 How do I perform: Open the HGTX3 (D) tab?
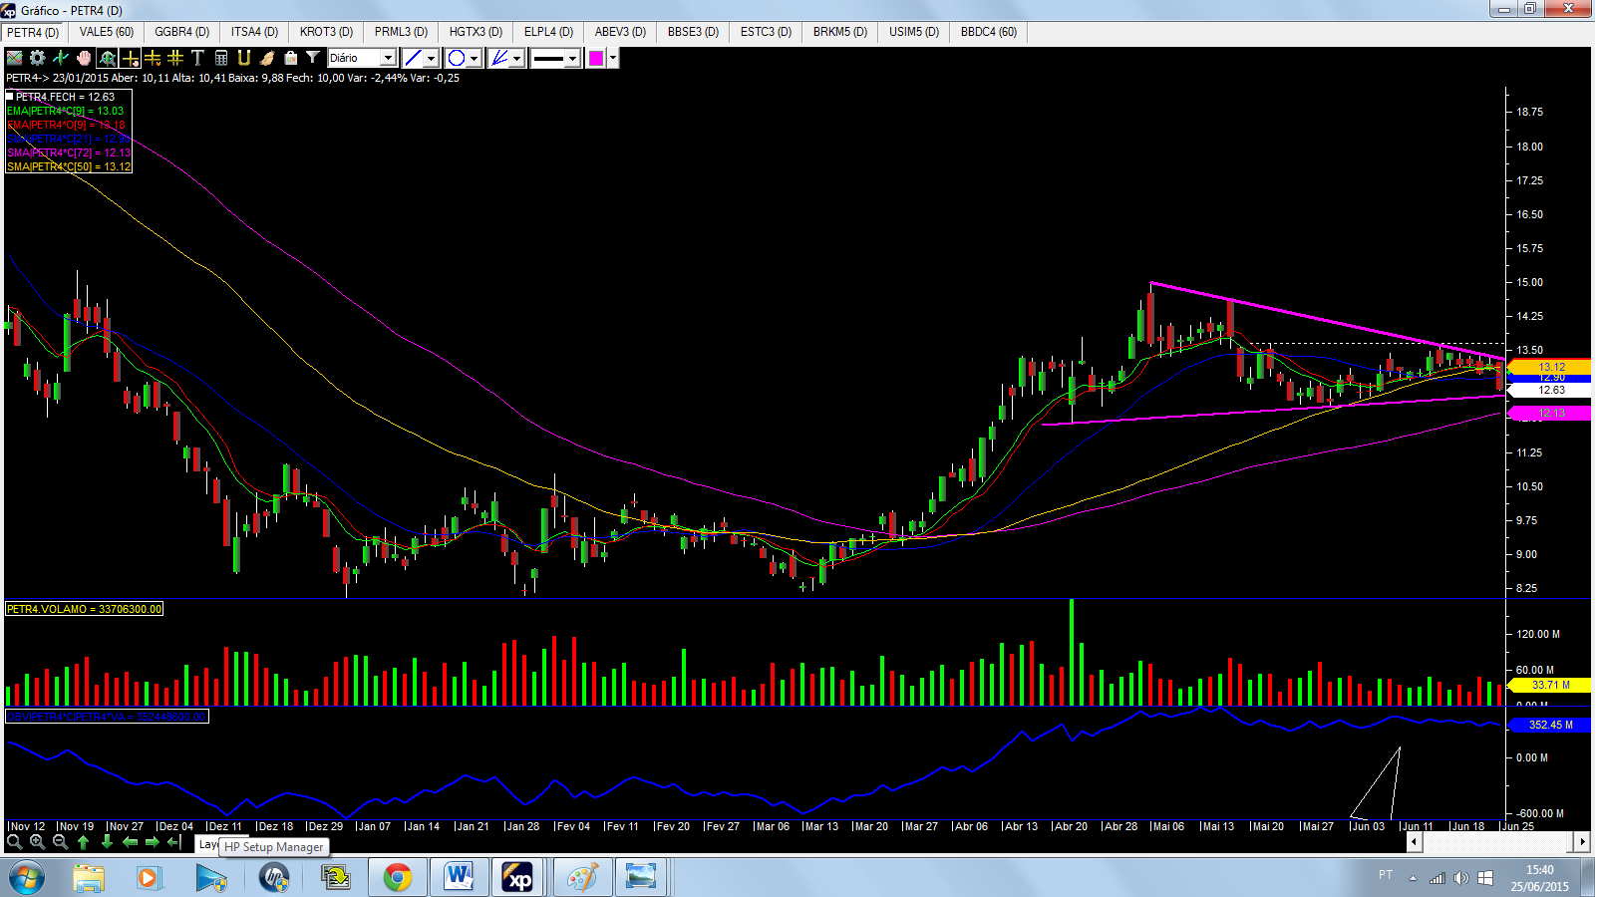(477, 32)
